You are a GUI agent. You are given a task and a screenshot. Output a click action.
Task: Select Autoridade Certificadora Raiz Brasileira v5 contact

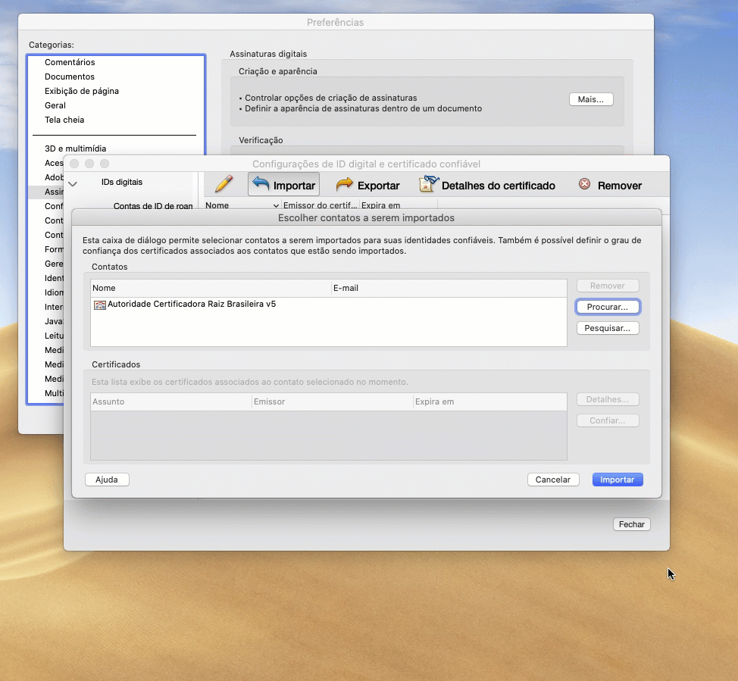pyautogui.click(x=329, y=305)
